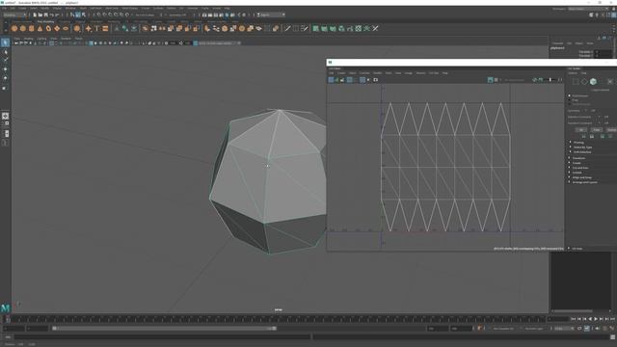Select by component type icon

(x=84, y=14)
